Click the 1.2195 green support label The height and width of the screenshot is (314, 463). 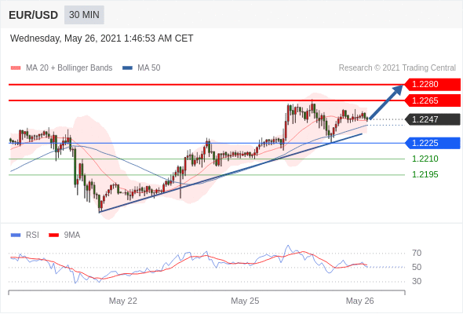pyautogui.click(x=425, y=174)
